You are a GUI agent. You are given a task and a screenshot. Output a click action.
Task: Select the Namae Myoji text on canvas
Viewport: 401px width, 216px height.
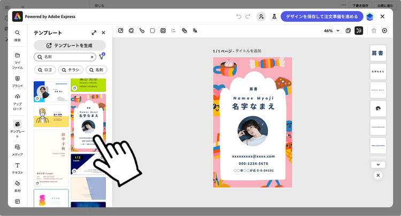click(253, 98)
